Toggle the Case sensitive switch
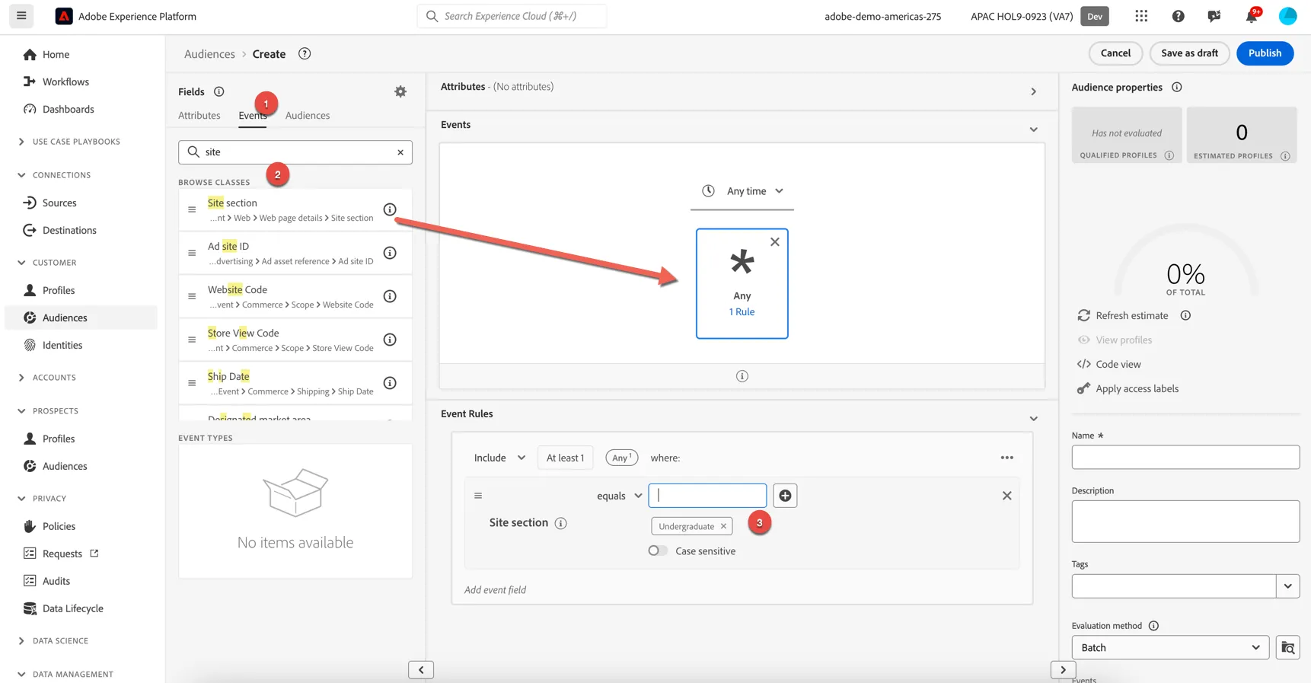Image resolution: width=1311 pixels, height=683 pixels. click(658, 551)
